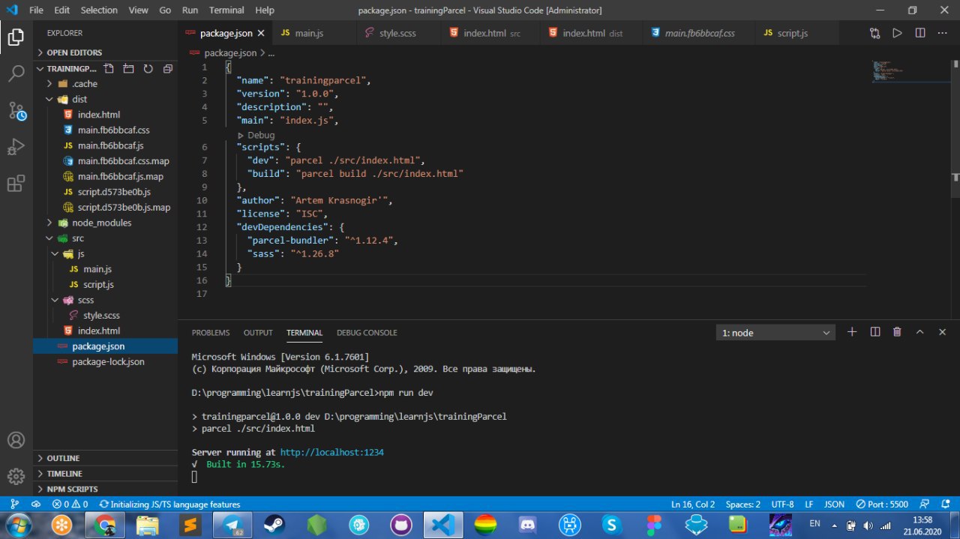
Task: Open the Explorer view in activity bar
Action: tap(16, 36)
